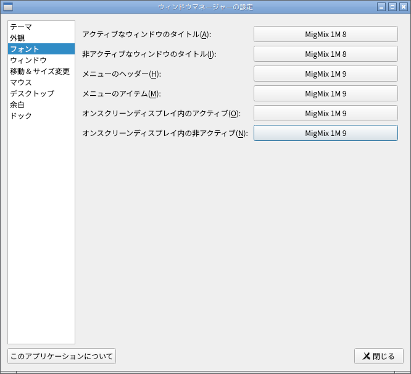Select フォント in the category list
The image size is (411, 374).
(x=41, y=49)
